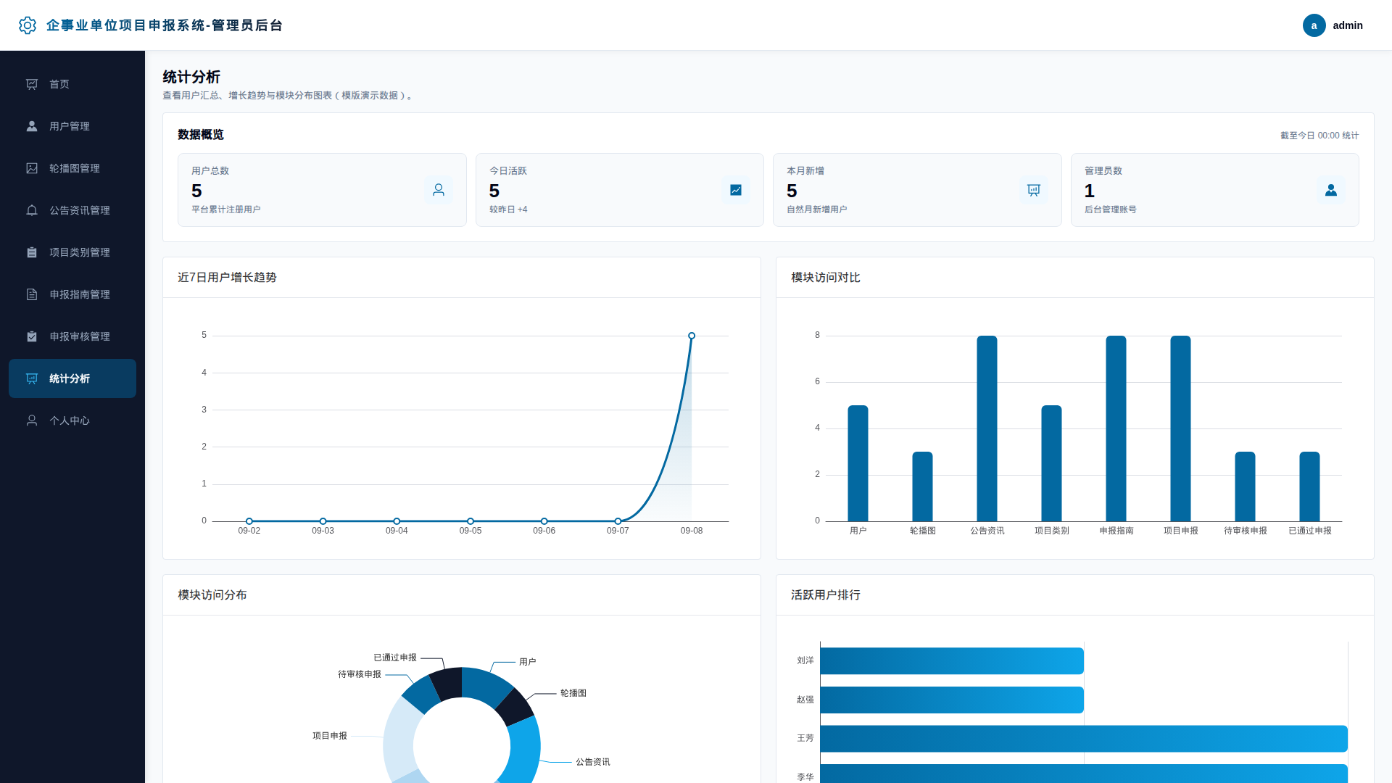
Task: Click the 待审核申报 slice of donut chart
Action: click(422, 693)
